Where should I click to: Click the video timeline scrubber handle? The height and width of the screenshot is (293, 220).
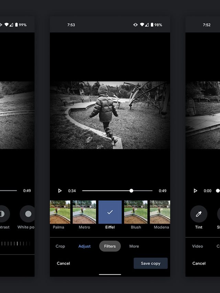131,191
